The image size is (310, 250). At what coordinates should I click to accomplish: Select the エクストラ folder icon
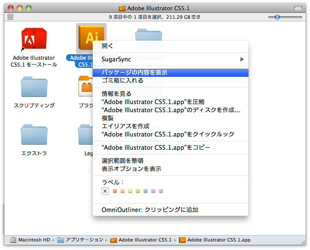pyautogui.click(x=34, y=135)
